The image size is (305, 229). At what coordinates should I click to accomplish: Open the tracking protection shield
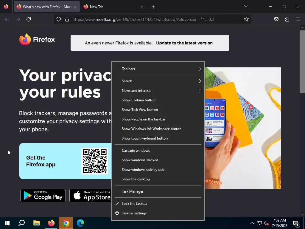[x=59, y=19]
